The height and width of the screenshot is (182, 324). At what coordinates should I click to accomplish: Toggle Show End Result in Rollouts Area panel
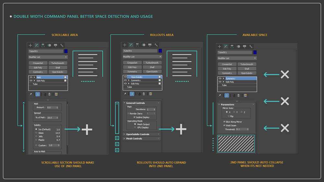[x=132, y=94]
